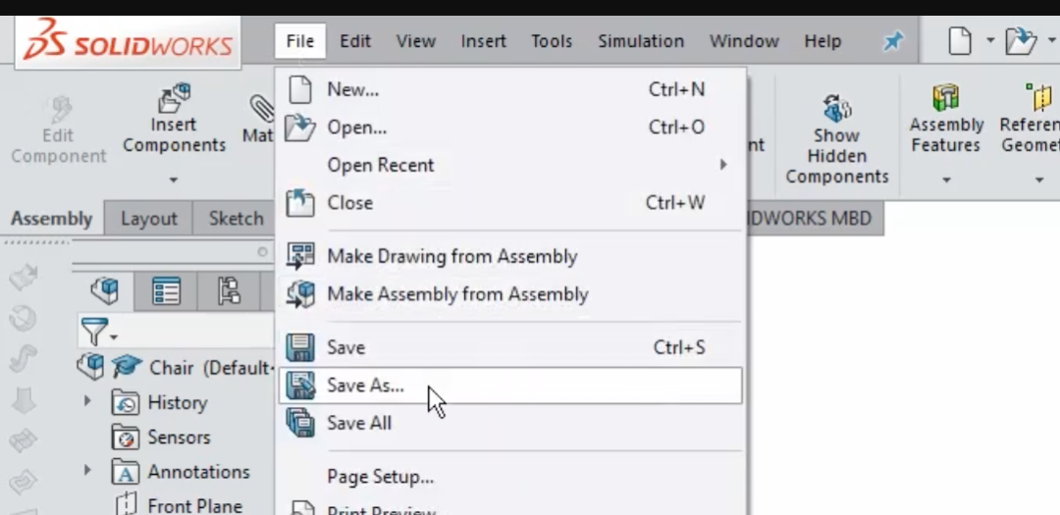Switch to the Layout tab

click(x=149, y=219)
